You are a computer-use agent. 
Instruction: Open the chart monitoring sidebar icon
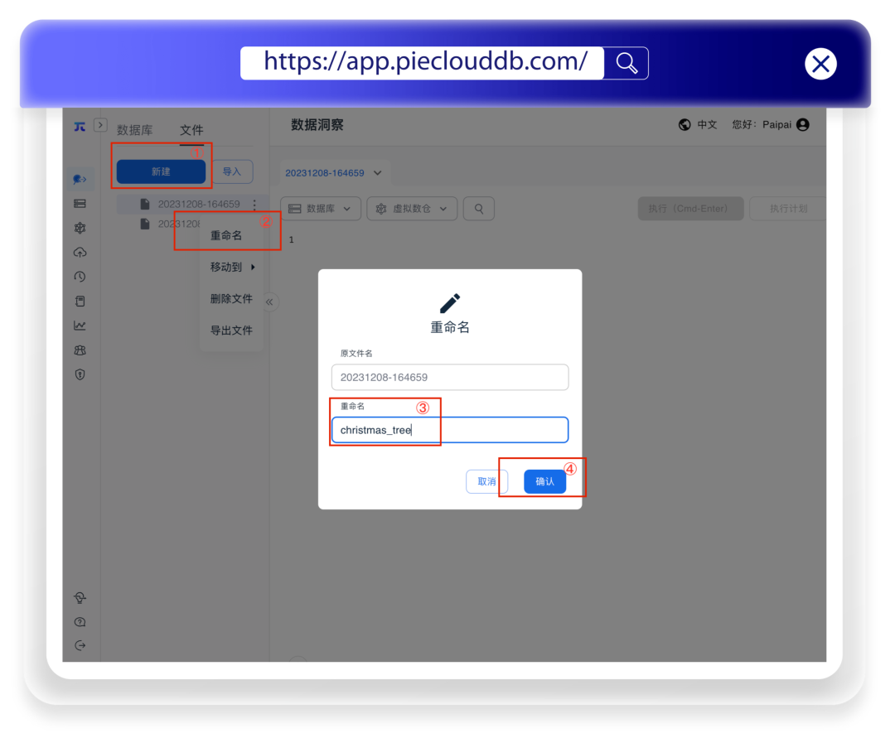[80, 326]
